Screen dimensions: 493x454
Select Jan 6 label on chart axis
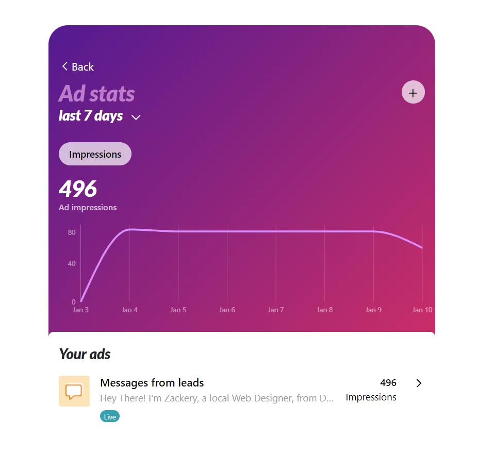tap(227, 310)
